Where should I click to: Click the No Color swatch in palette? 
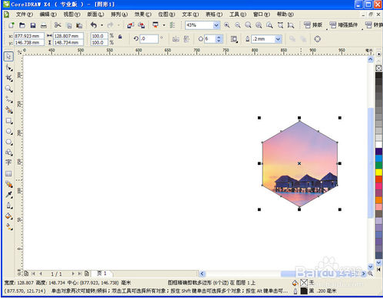point(378,68)
